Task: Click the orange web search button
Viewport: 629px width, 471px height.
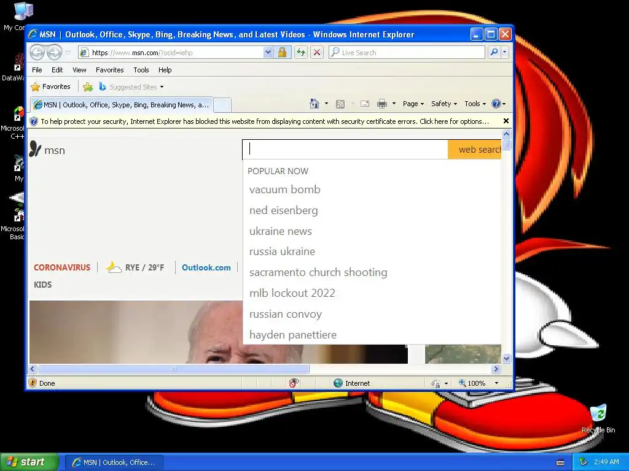Action: [x=475, y=150]
